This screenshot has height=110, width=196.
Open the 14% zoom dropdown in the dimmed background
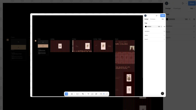click(x=192, y=8)
